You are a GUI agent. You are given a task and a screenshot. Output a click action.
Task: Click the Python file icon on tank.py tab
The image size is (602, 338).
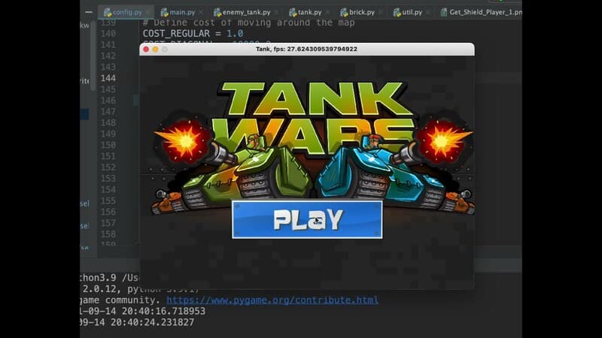pyautogui.click(x=293, y=13)
